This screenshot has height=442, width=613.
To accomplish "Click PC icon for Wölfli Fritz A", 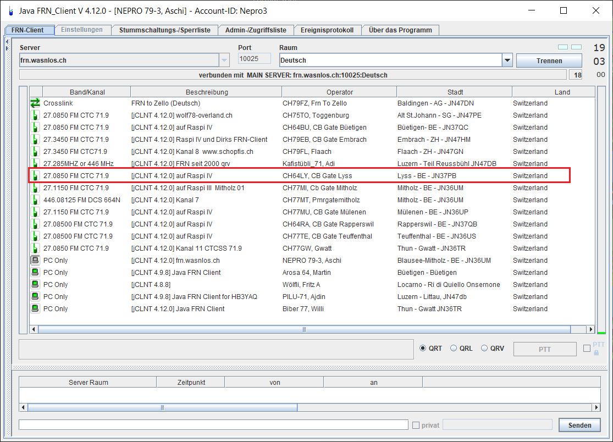I will tap(35, 285).
